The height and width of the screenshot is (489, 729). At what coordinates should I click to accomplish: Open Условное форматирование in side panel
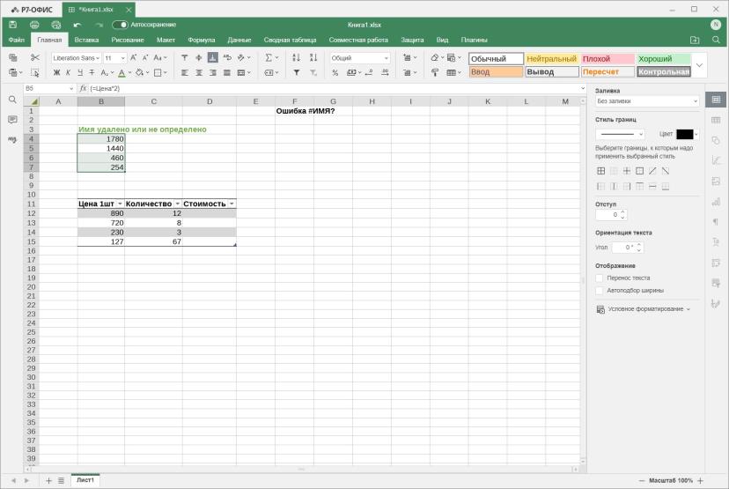click(644, 309)
